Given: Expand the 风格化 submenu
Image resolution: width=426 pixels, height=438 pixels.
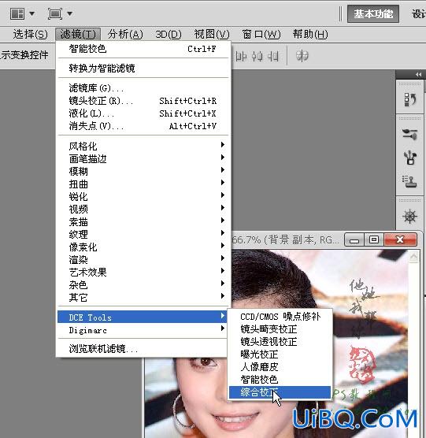Looking at the screenshot, I should [x=143, y=146].
